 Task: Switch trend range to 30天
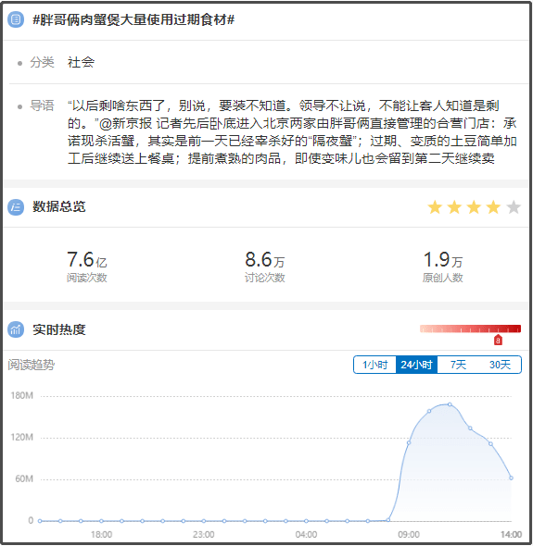tap(500, 365)
